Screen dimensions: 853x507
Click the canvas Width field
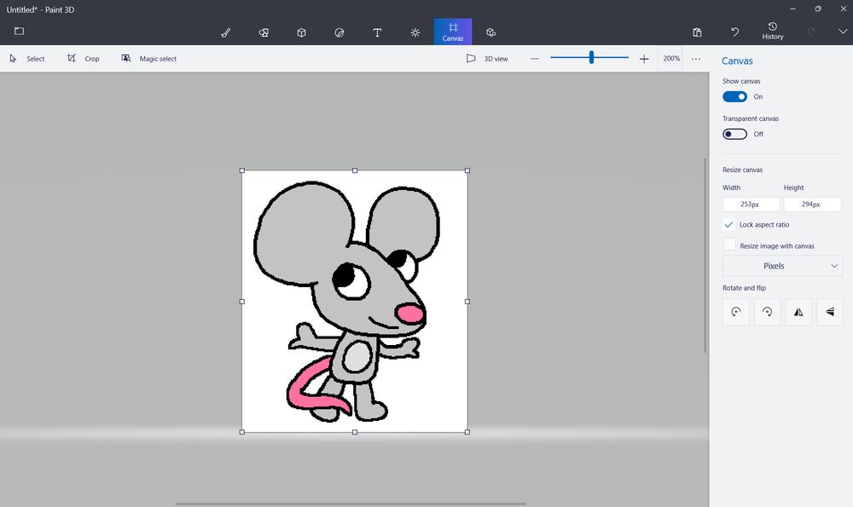pyautogui.click(x=751, y=205)
